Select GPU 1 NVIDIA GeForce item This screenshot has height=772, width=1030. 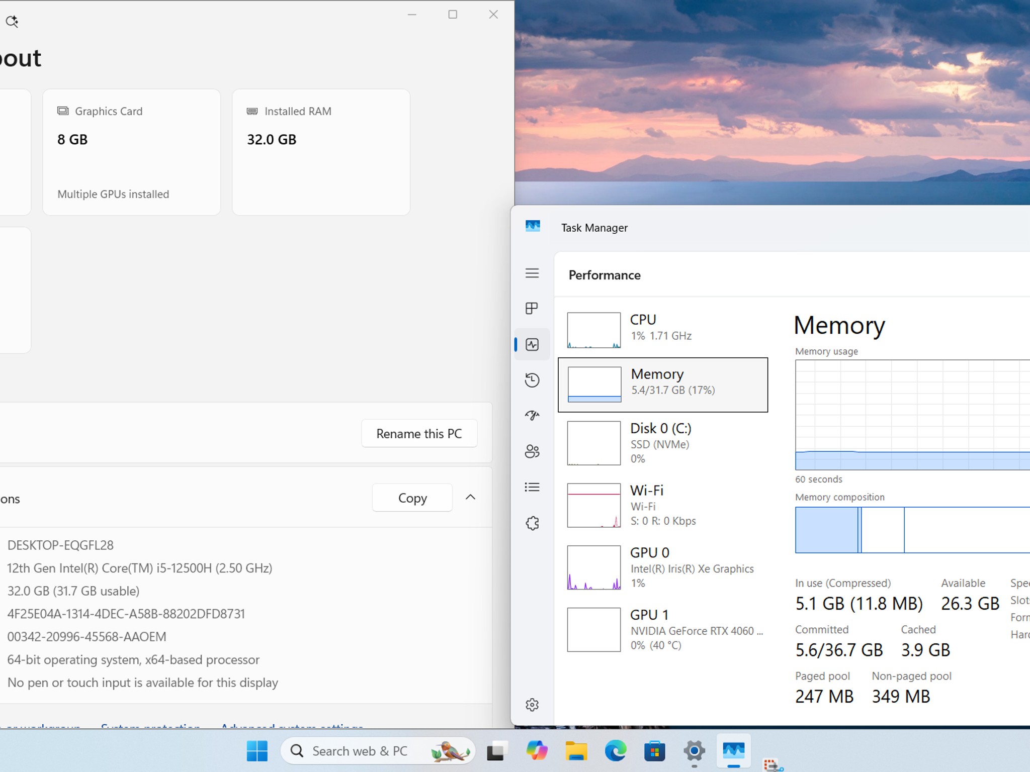663,630
